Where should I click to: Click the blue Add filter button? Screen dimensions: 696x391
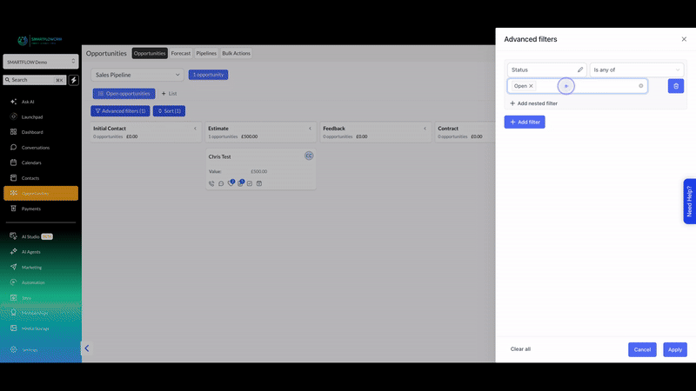click(x=525, y=122)
